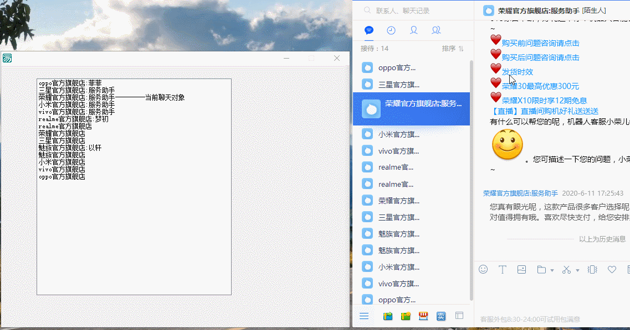This screenshot has height=330, width=630.
Task: Open oppo官方... chat directly above 三星官方旗...
Action: click(411, 68)
